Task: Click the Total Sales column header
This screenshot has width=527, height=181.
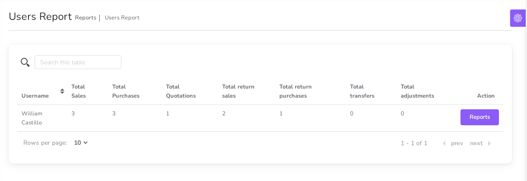Action: click(x=79, y=91)
